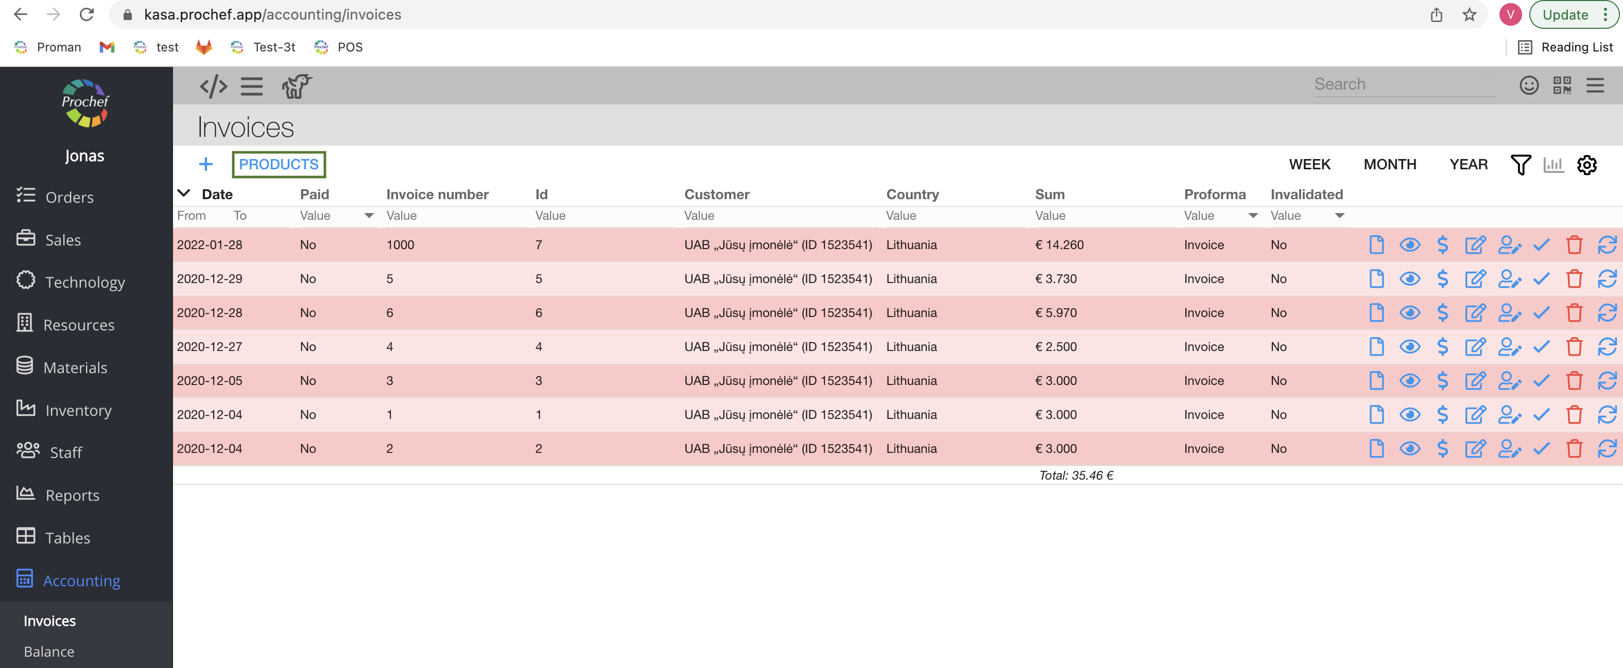Select Balance under Accounting submenu
This screenshot has width=1623, height=668.
48,652
